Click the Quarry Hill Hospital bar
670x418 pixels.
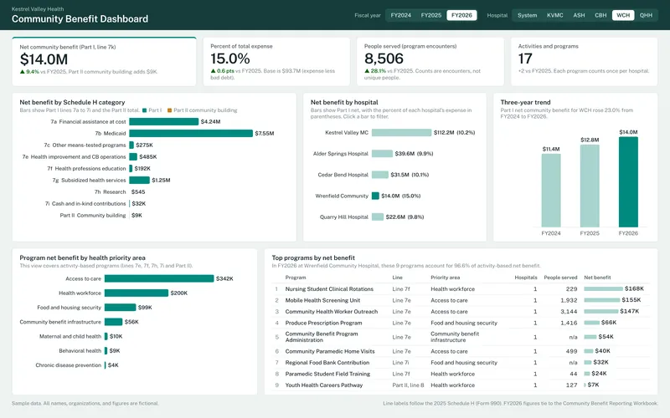[x=378, y=217]
